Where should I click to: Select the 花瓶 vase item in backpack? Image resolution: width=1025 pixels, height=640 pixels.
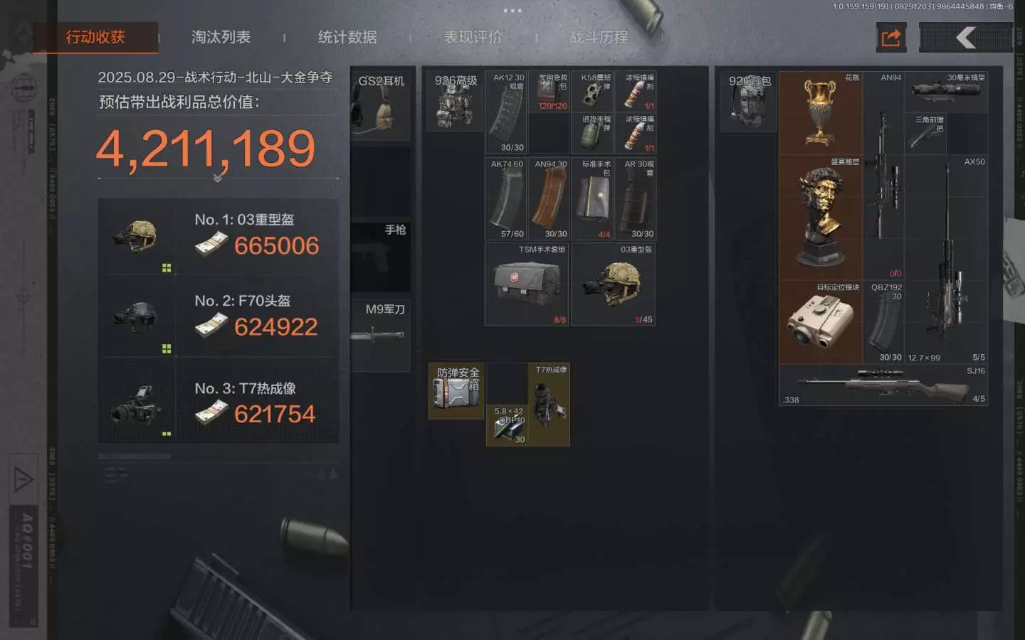click(x=821, y=113)
